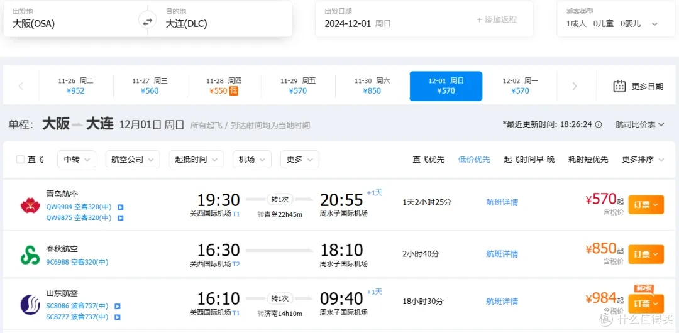
Task: Select the 11-28 周四 lowest price tab
Action: point(224,85)
